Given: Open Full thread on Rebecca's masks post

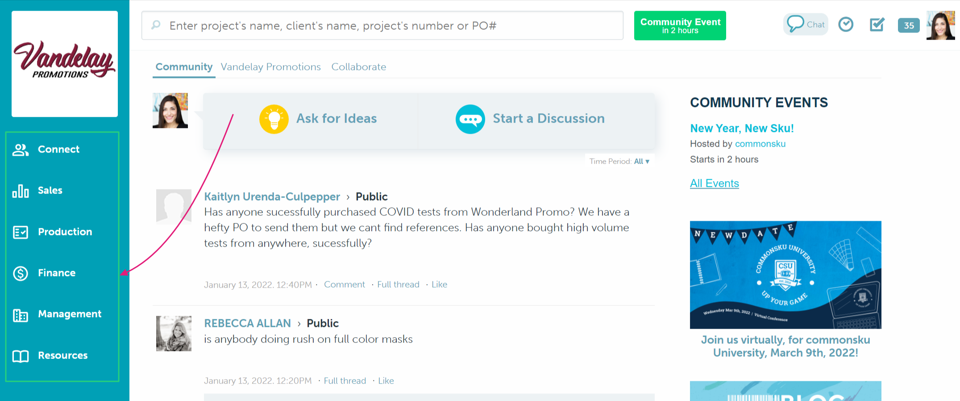Looking at the screenshot, I should pyautogui.click(x=345, y=381).
